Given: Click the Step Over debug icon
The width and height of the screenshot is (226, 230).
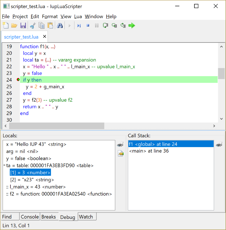Looking at the screenshot, I should pos(114,25).
